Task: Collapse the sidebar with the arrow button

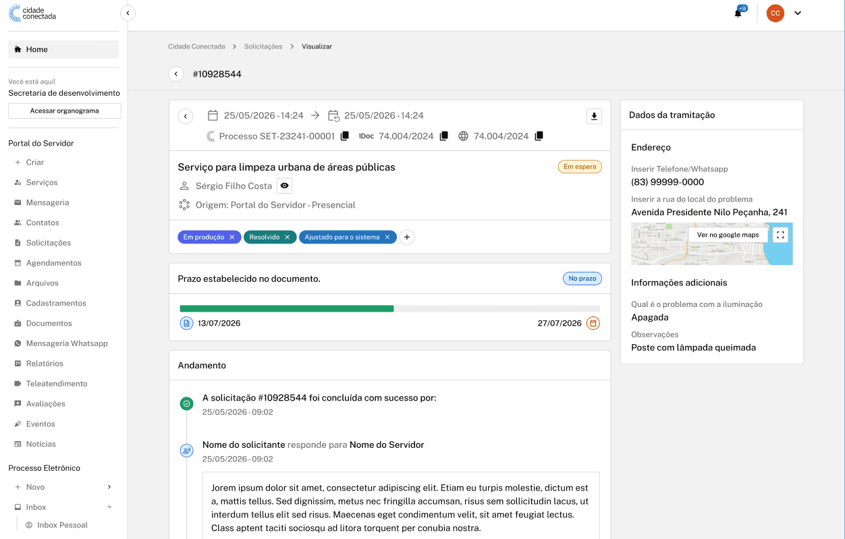Action: point(128,13)
